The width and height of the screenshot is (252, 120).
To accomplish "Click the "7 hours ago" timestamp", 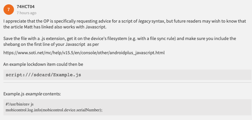I will point(26,13).
